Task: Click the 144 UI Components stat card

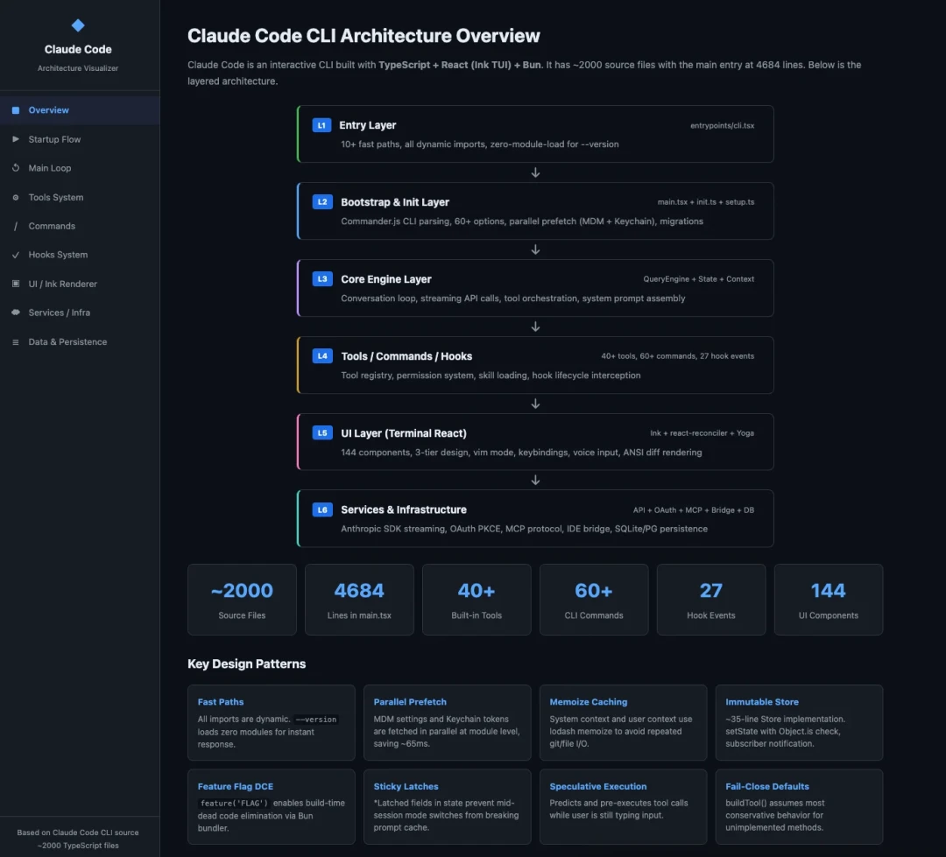Action: coord(829,600)
